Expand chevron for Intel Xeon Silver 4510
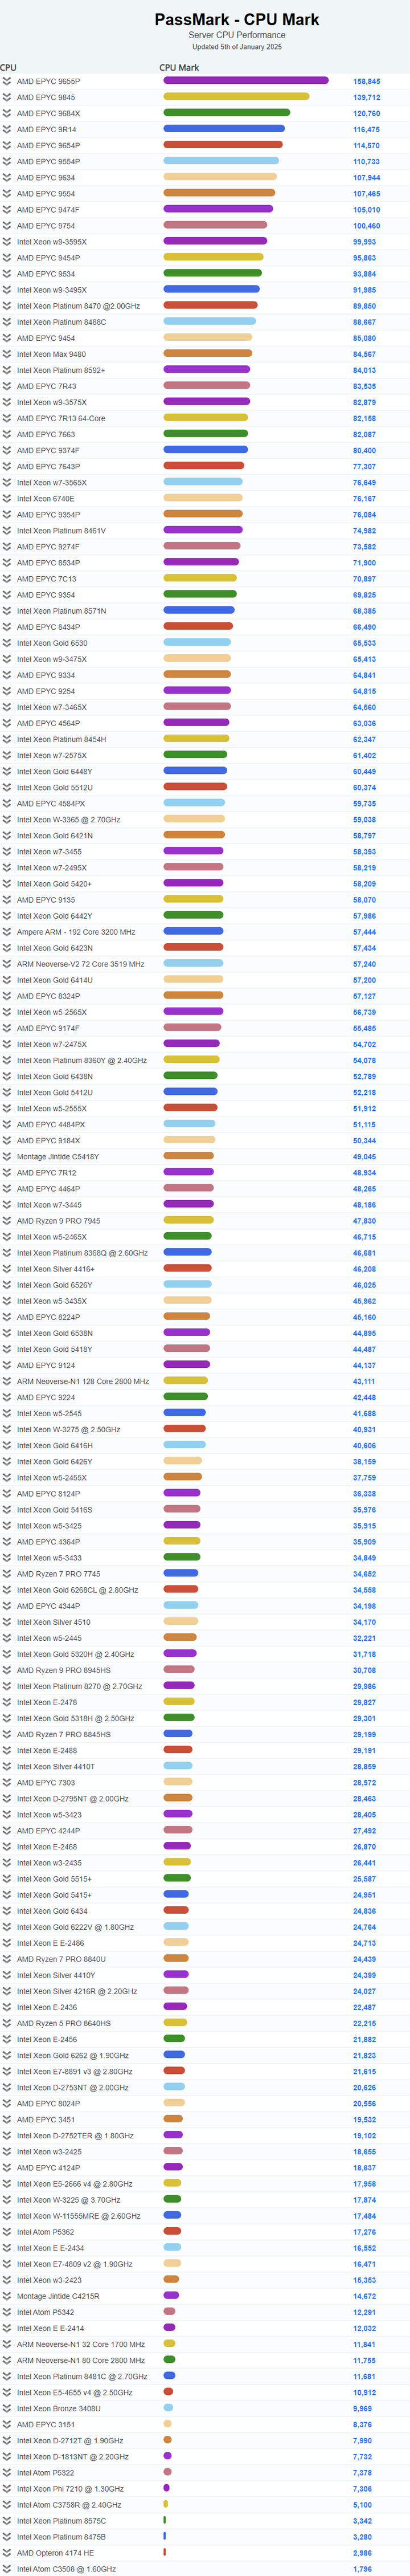This screenshot has height=2576, width=410. 7,1622
